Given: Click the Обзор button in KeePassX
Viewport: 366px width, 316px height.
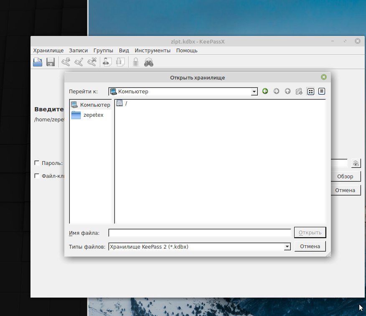Looking at the screenshot, I should (x=346, y=176).
